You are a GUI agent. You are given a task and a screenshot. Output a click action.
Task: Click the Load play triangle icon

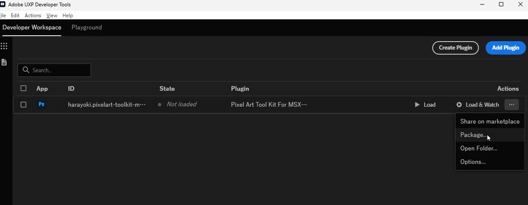point(417,105)
